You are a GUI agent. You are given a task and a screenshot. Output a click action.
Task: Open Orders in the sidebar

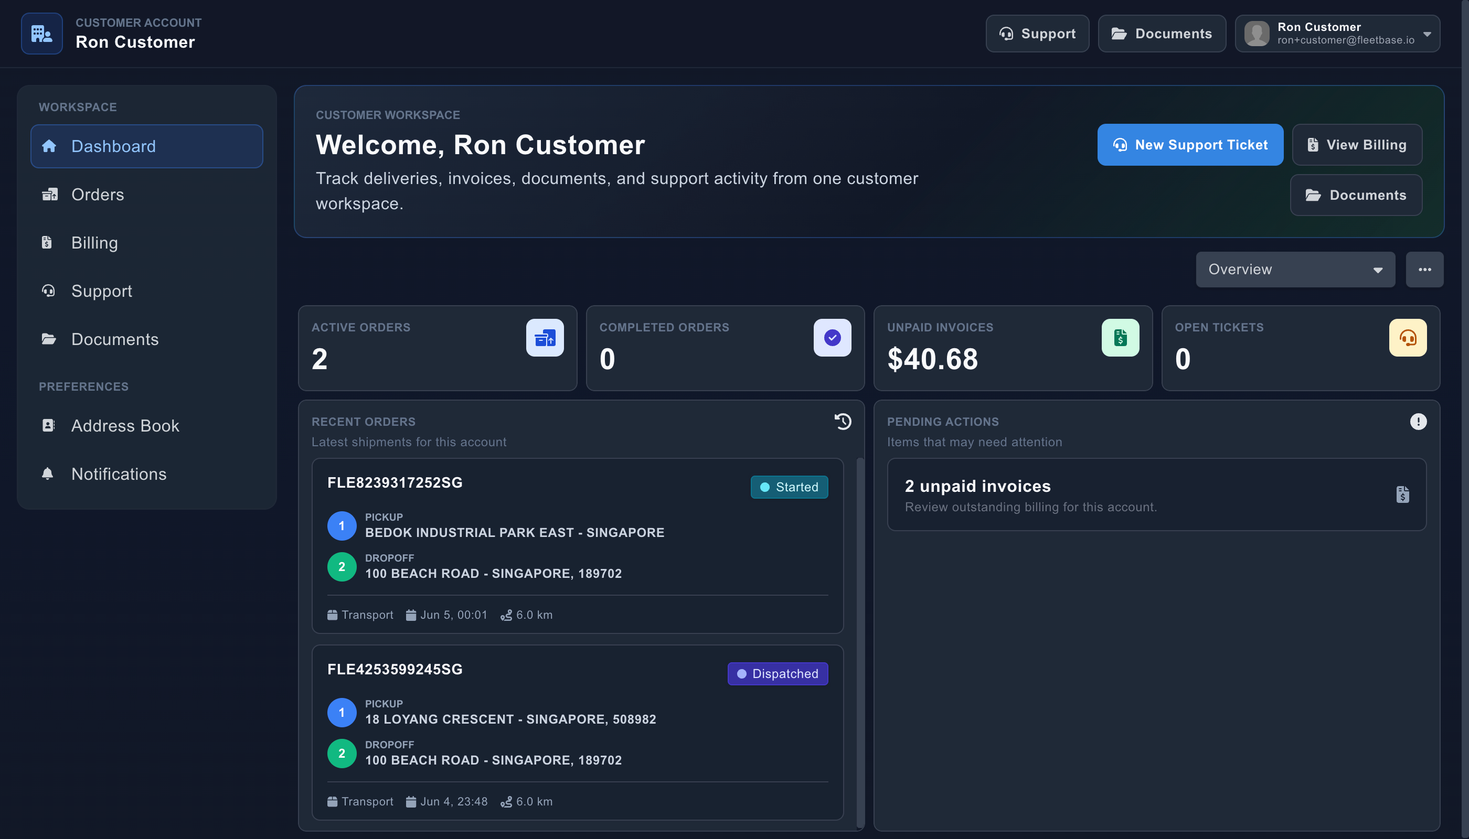click(x=146, y=195)
